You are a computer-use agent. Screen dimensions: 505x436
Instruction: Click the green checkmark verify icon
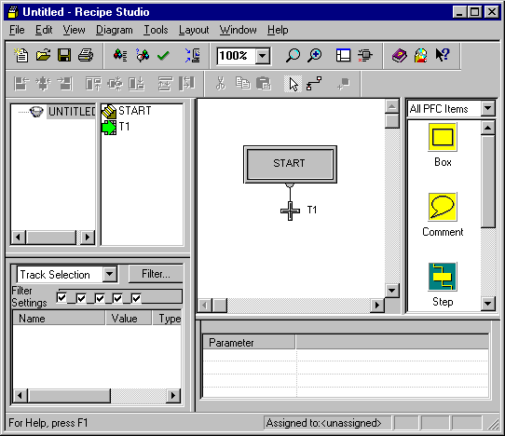(x=163, y=56)
